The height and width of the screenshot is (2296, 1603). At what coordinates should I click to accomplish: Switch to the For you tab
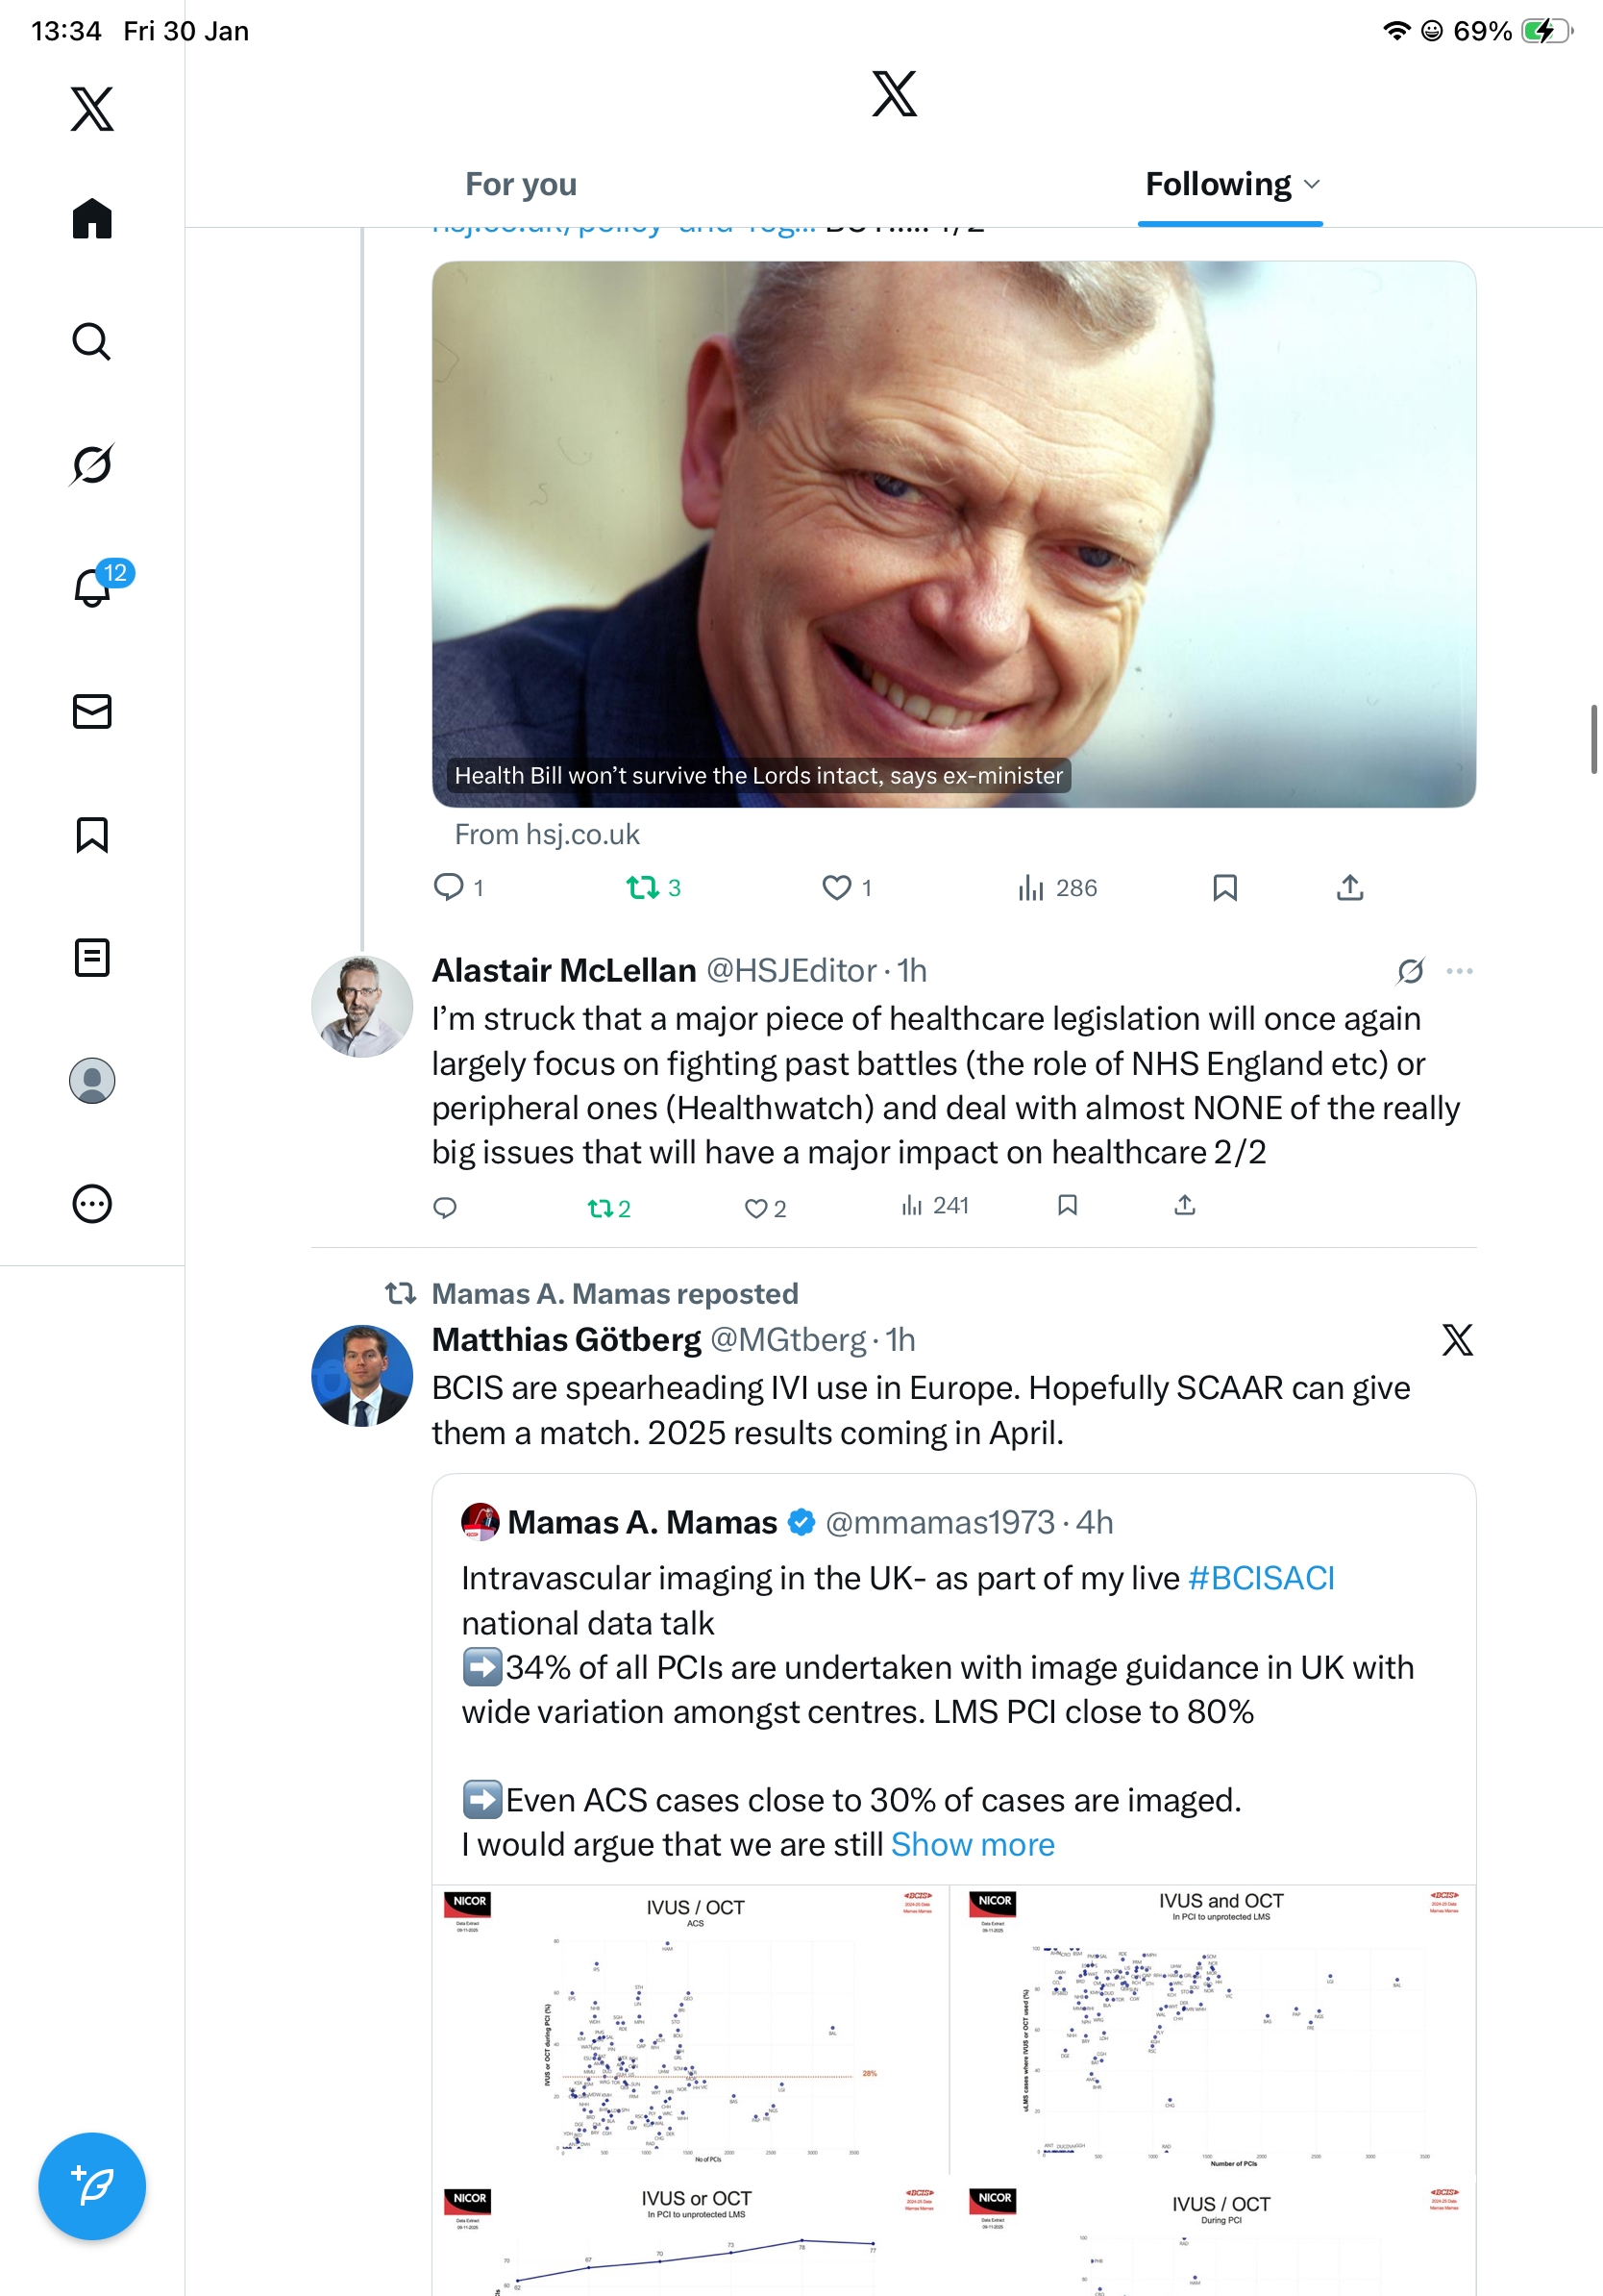pos(521,184)
